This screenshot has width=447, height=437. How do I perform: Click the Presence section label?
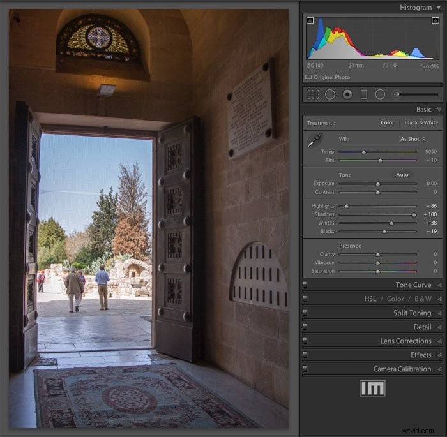[x=350, y=246]
